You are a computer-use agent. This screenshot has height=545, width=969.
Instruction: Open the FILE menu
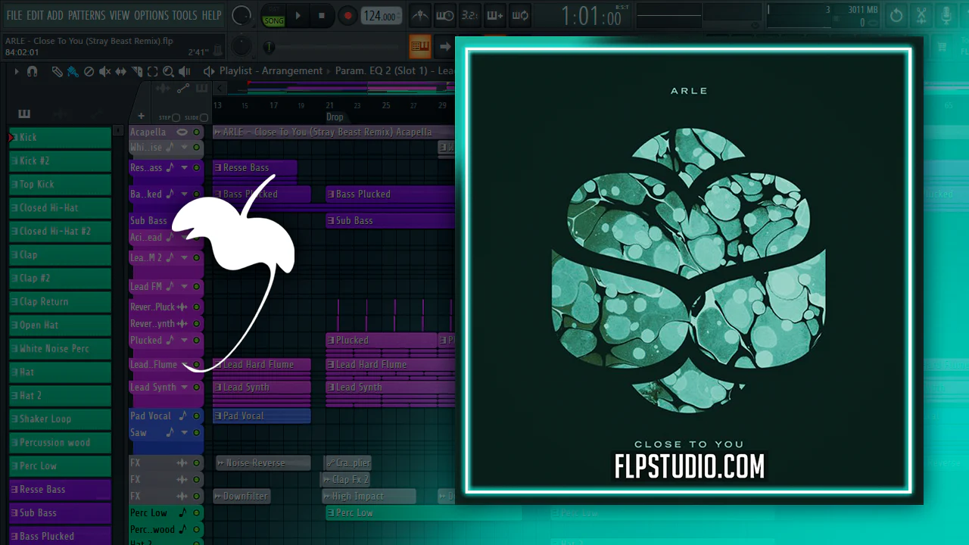[14, 15]
